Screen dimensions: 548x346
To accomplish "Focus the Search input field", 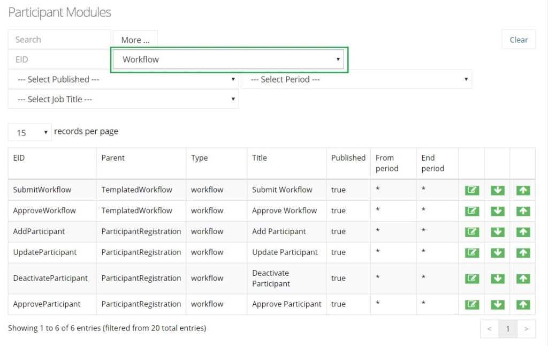I will [x=59, y=40].
